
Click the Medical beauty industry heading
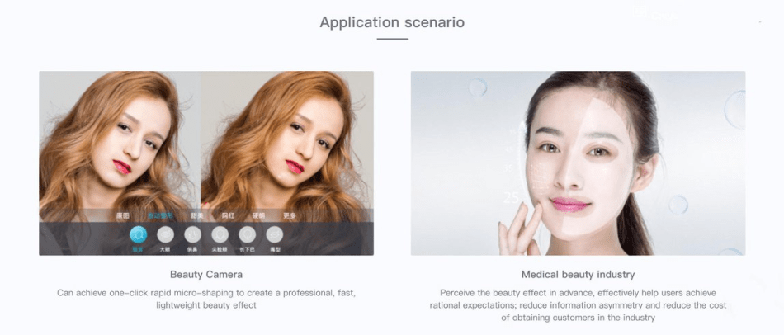coord(578,275)
